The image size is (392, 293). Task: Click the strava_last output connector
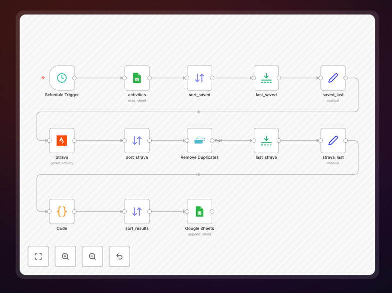click(345, 141)
